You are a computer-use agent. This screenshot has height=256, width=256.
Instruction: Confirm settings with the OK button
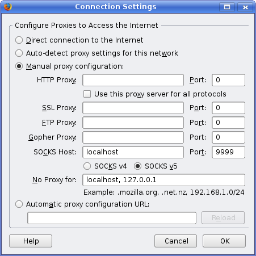click(224, 241)
